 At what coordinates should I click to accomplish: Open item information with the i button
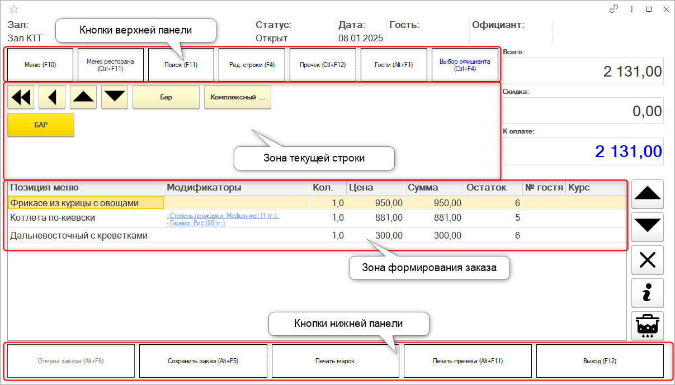click(x=647, y=293)
